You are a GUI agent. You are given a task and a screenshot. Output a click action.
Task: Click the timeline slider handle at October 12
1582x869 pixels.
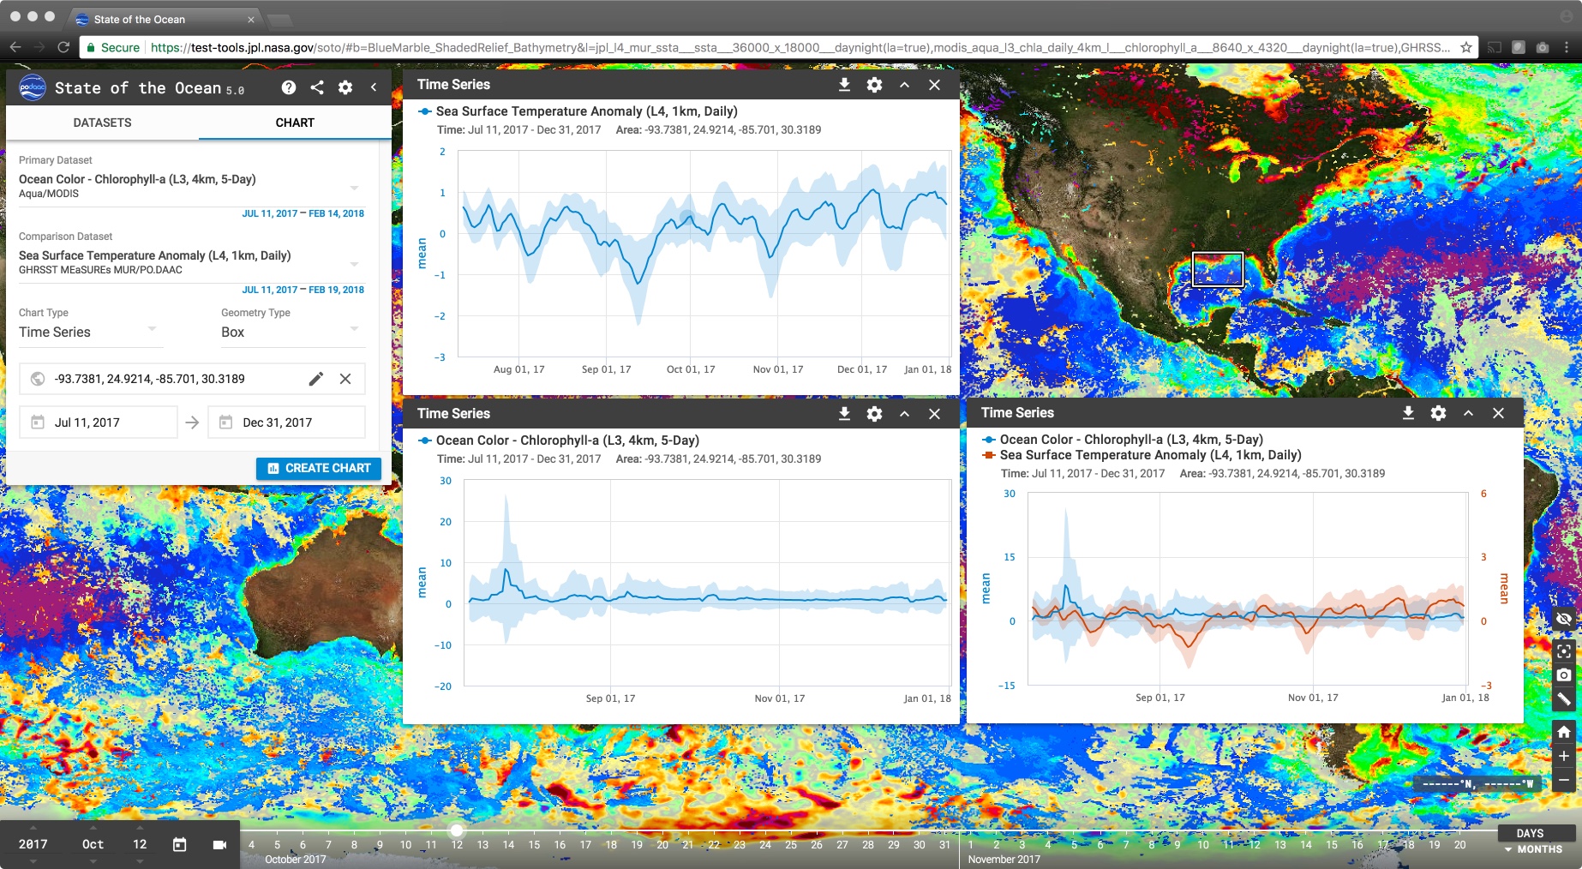pyautogui.click(x=458, y=830)
